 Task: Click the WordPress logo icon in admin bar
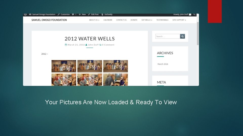(x=25, y=15)
